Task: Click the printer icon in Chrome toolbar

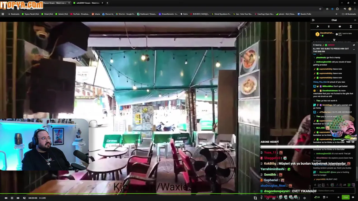Action: click(327, 9)
